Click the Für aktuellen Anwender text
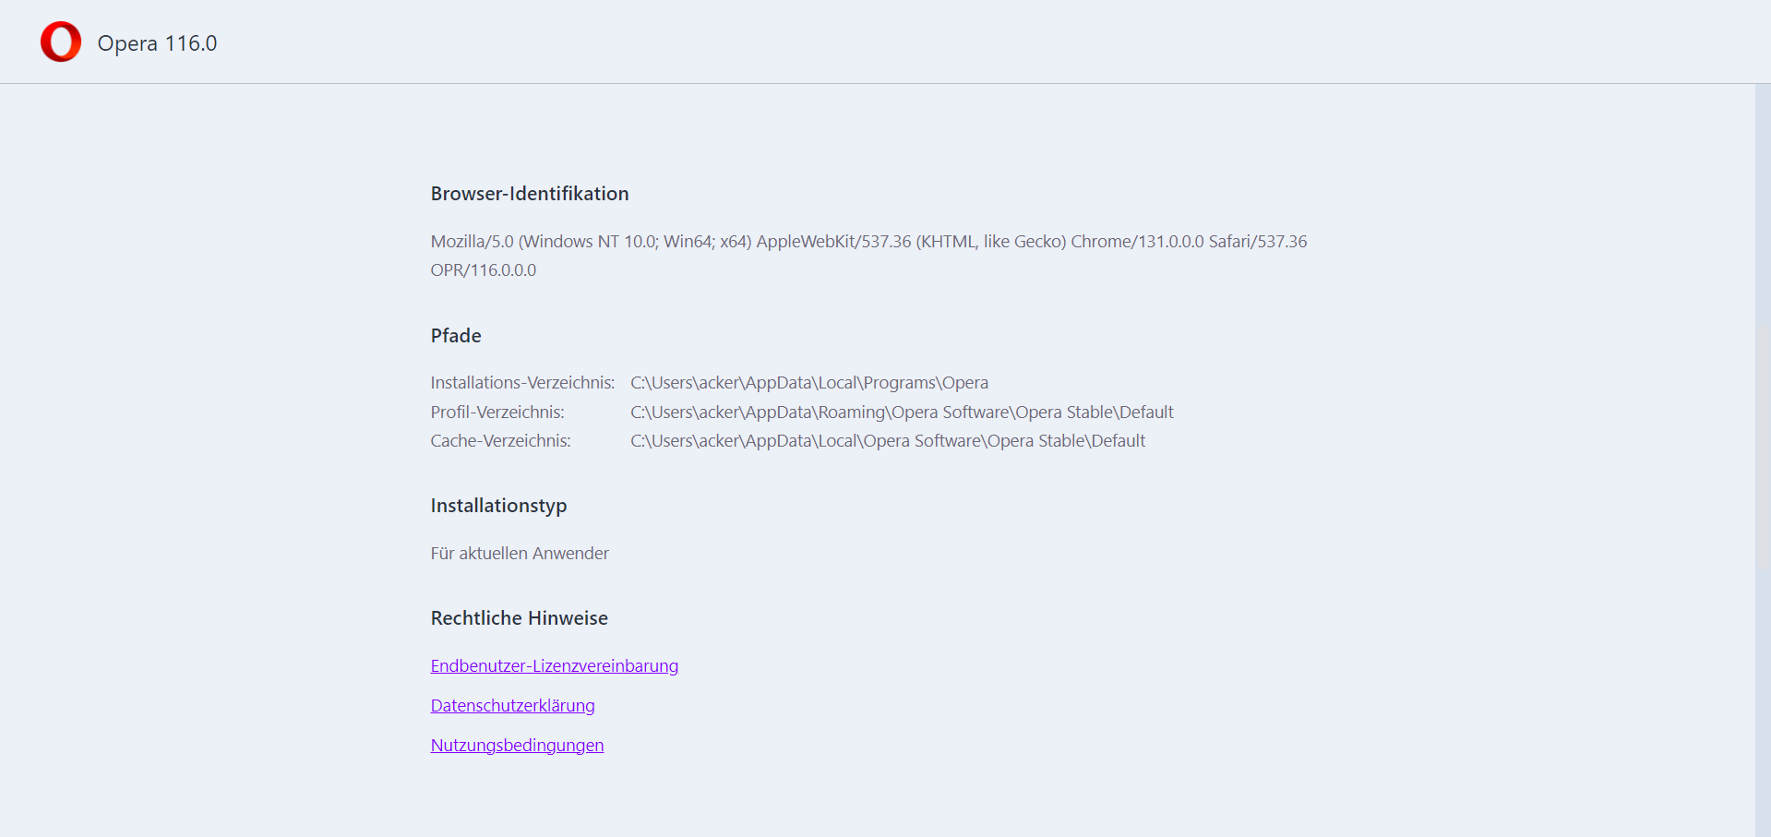 [x=520, y=553]
